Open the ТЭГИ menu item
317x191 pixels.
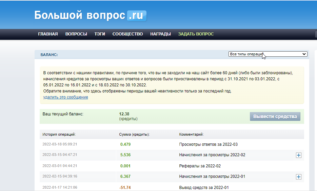coord(100,34)
